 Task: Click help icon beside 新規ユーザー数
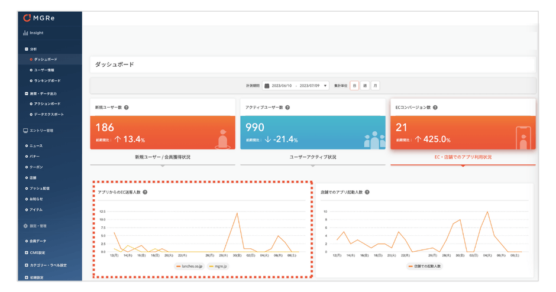(127, 108)
